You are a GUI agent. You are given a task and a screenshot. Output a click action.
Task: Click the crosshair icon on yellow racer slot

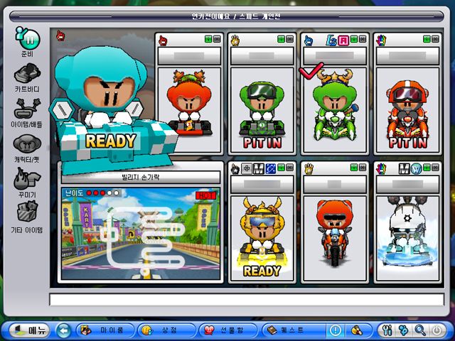click(x=247, y=168)
